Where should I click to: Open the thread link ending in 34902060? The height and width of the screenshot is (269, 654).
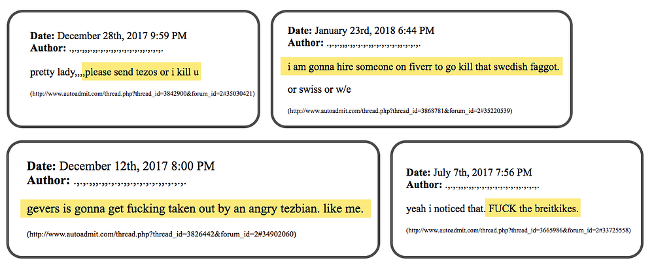coord(162,234)
